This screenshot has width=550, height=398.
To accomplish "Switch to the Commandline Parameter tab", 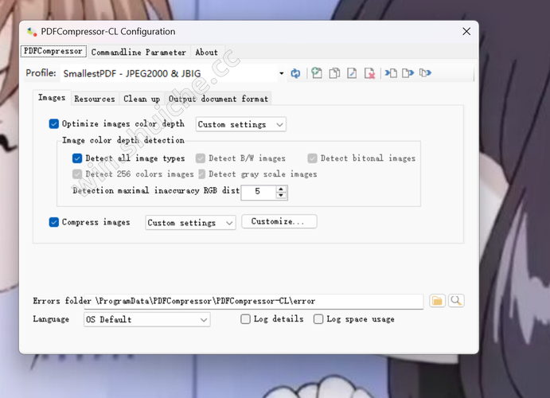I will tap(138, 53).
